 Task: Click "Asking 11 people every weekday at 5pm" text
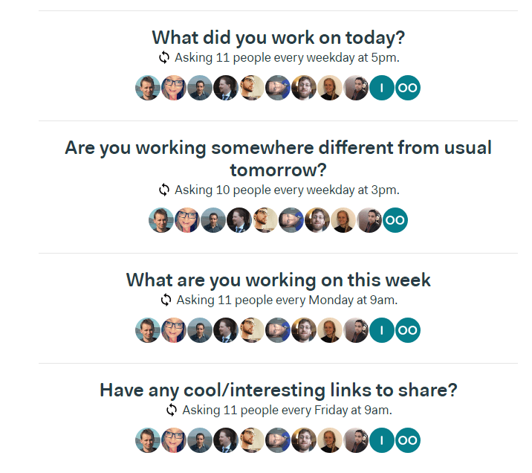pos(287,57)
